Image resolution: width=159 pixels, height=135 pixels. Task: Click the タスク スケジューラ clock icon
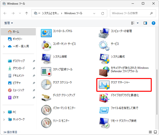click(46, 84)
